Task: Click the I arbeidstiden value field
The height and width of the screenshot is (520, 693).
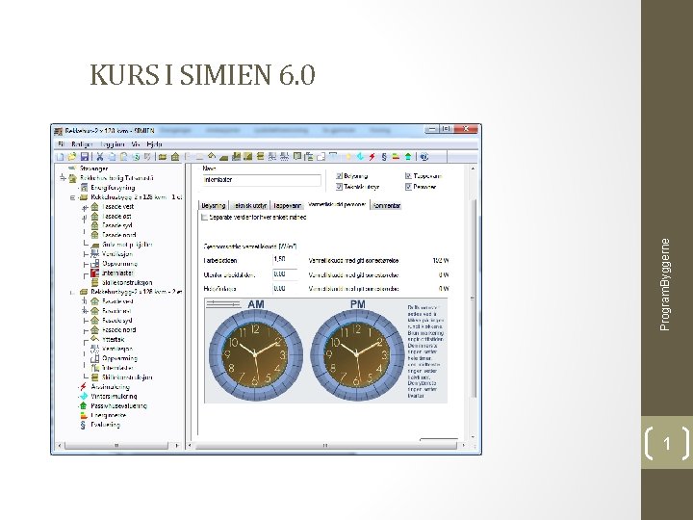Action: (x=285, y=260)
